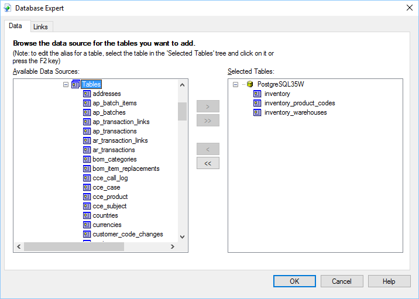Select the bom_categories table

click(115, 159)
